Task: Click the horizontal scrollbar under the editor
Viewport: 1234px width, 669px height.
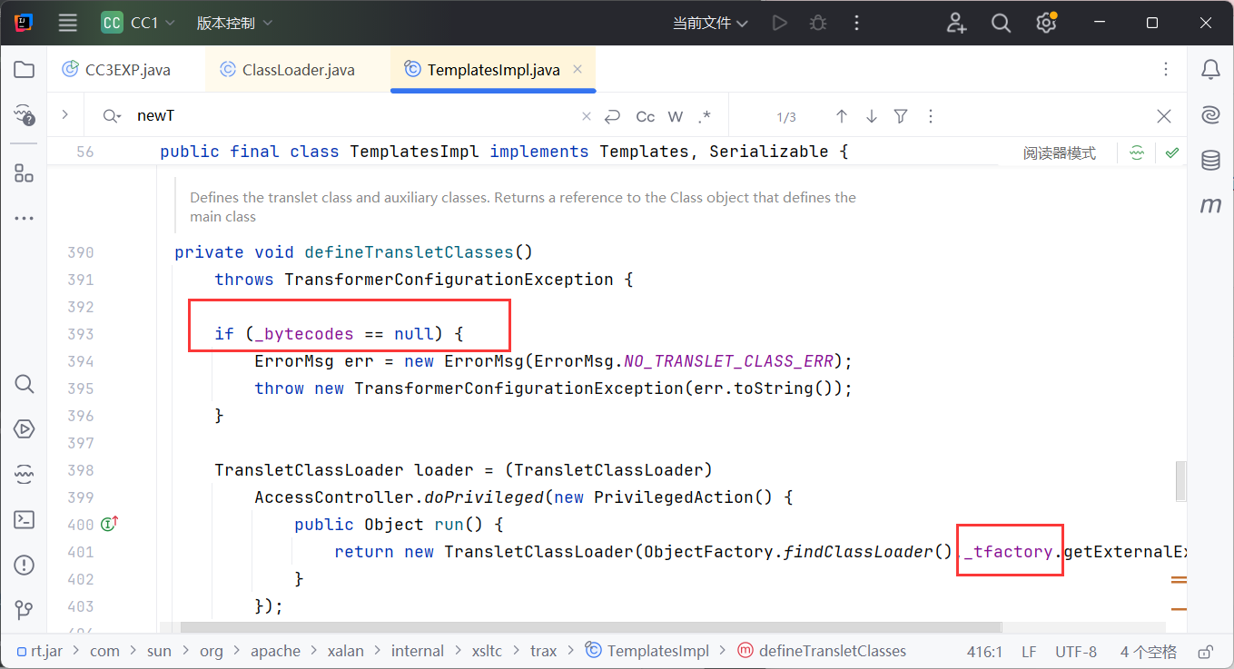Action: pyautogui.click(x=590, y=627)
